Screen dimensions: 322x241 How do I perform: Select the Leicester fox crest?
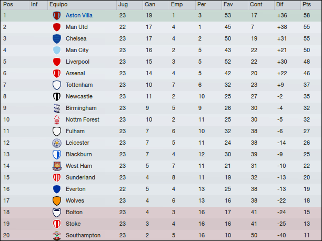(x=57, y=143)
